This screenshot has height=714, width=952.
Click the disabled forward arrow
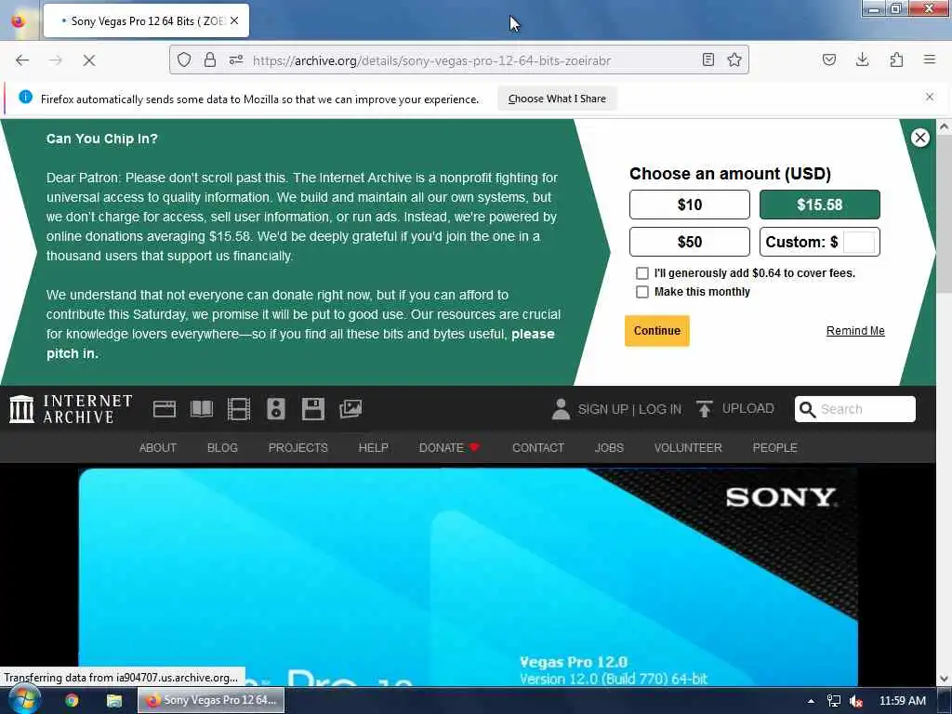pyautogui.click(x=56, y=60)
